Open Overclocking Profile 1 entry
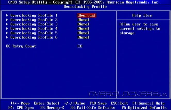 [34, 15]
